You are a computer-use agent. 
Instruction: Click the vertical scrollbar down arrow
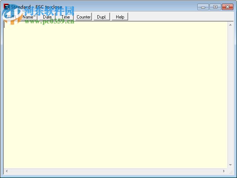coord(230,165)
